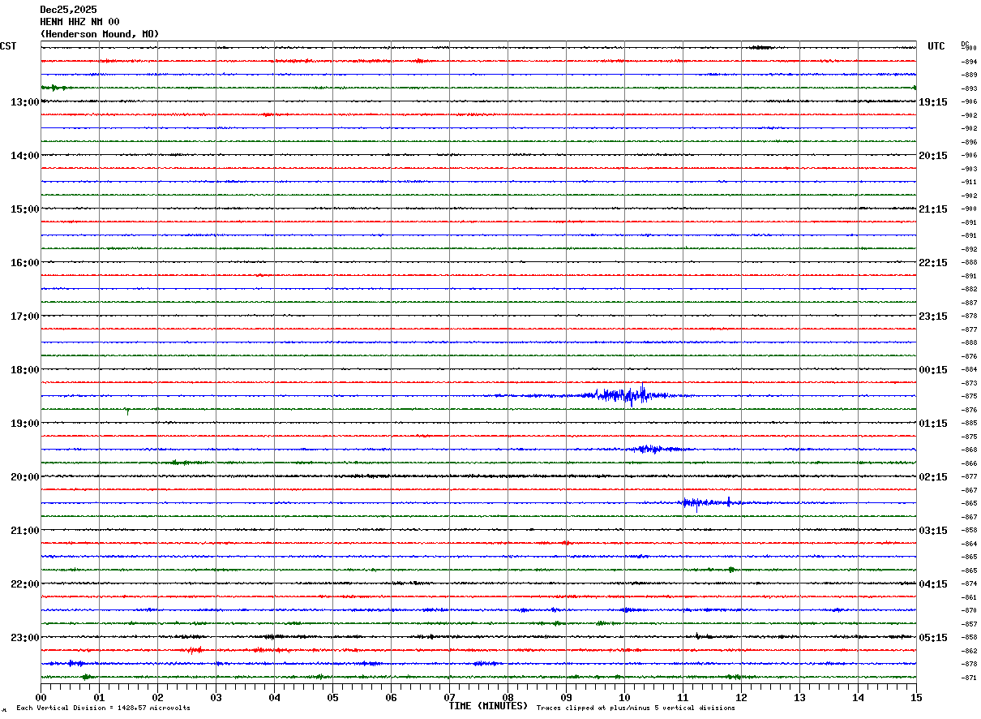Click the 07 minute axis tick label
This screenshot has height=719, width=981.
pyautogui.click(x=449, y=697)
